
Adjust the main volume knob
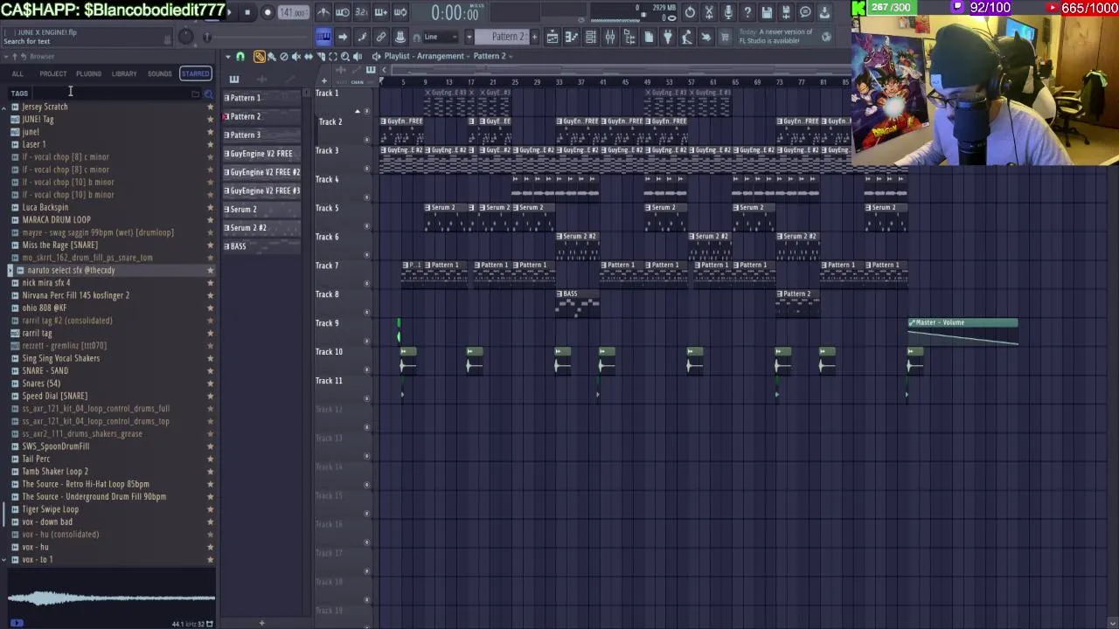click(x=185, y=37)
